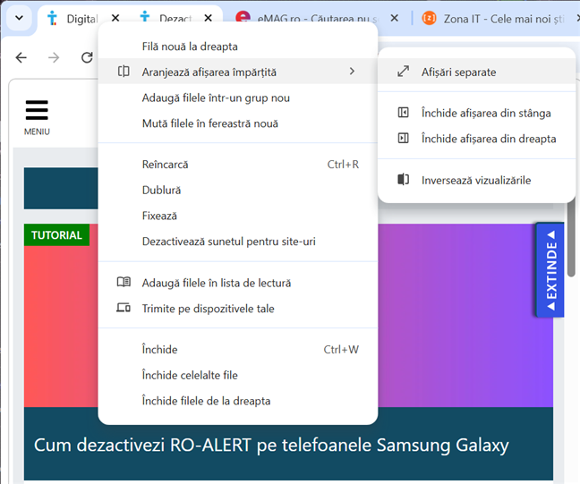This screenshot has width=580, height=484.
Task: Click the swap views icon
Action: [403, 179]
